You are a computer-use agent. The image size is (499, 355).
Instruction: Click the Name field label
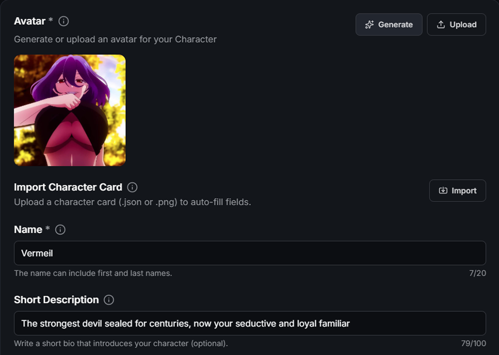pyautogui.click(x=28, y=229)
